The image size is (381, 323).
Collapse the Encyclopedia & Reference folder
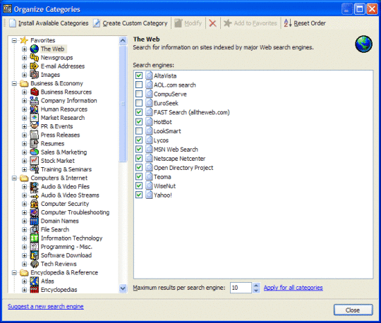coord(14,272)
